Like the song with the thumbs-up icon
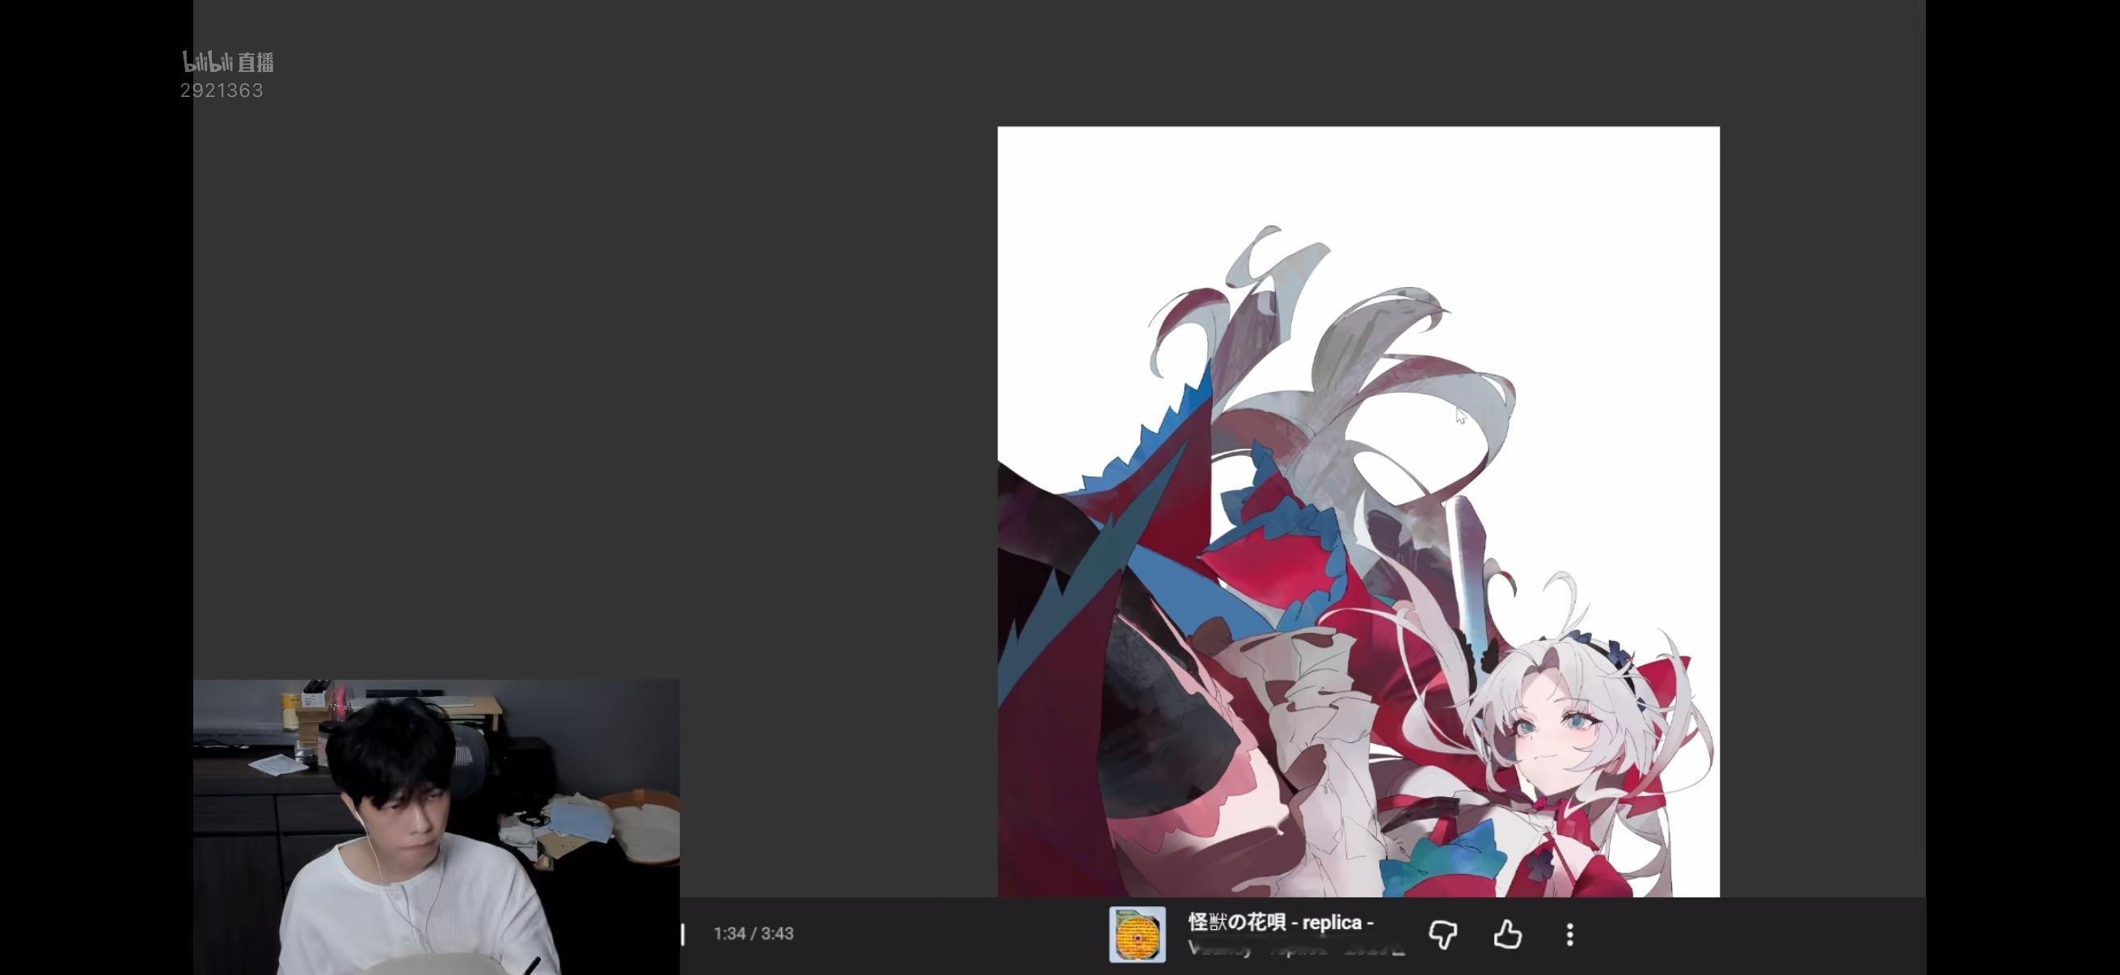 pos(1507,935)
